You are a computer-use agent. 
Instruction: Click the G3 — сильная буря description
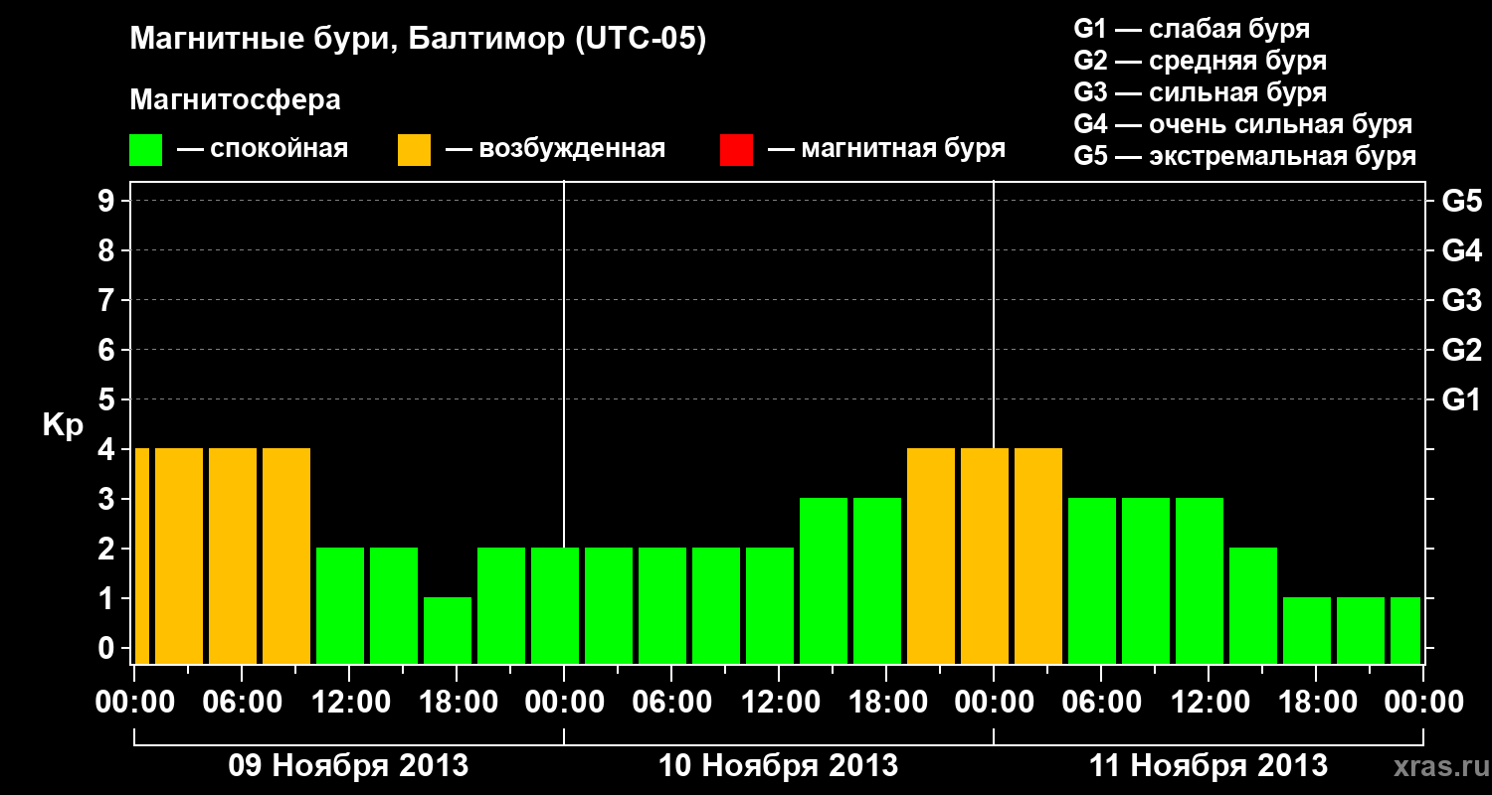1200,92
